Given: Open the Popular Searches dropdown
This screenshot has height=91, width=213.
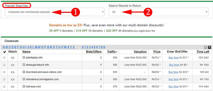Looking at the screenshot, I should pyautogui.click(x=55, y=12).
